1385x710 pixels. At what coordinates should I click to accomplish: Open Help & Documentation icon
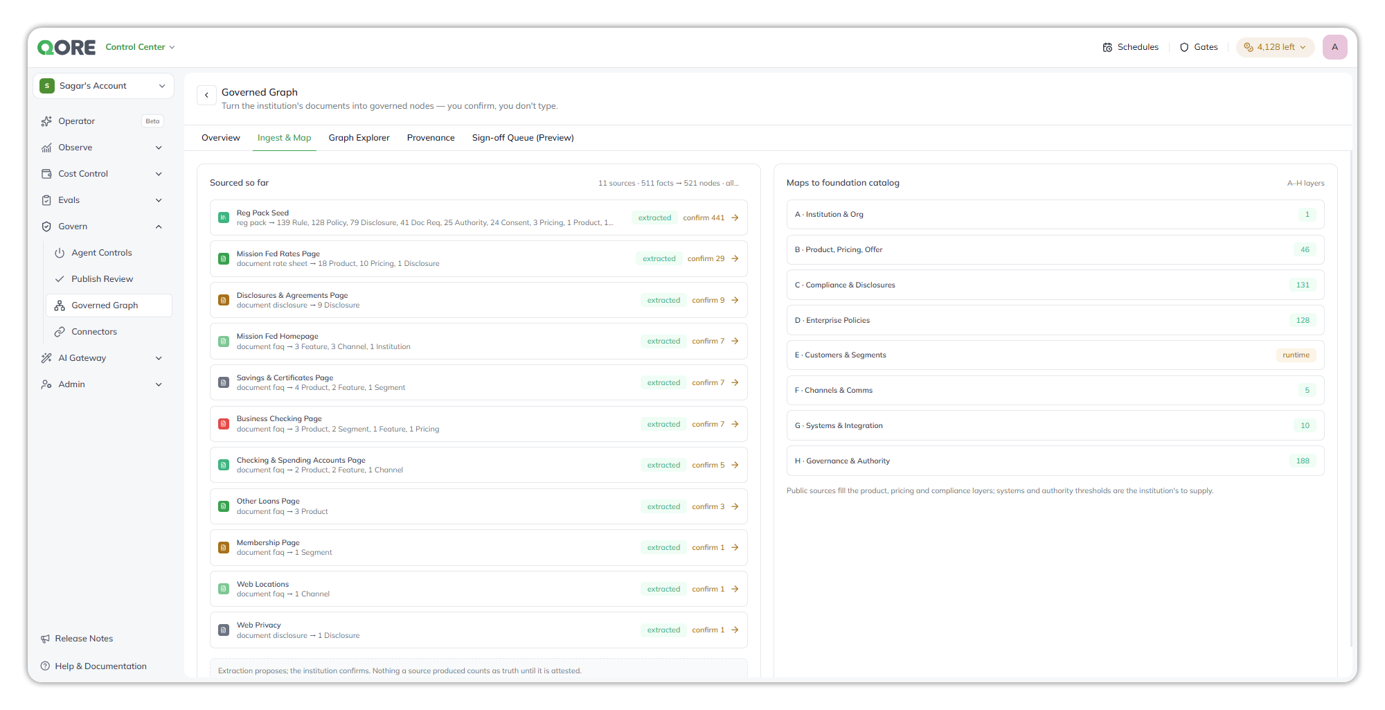[x=46, y=666]
